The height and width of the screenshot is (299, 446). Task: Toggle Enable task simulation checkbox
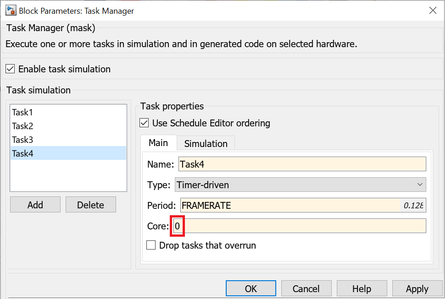click(x=11, y=69)
